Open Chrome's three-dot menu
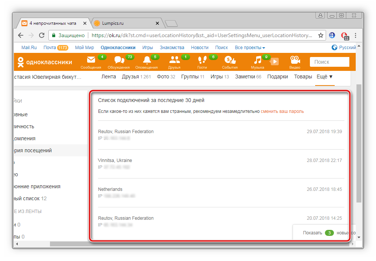376x261 pixels. tap(355, 36)
